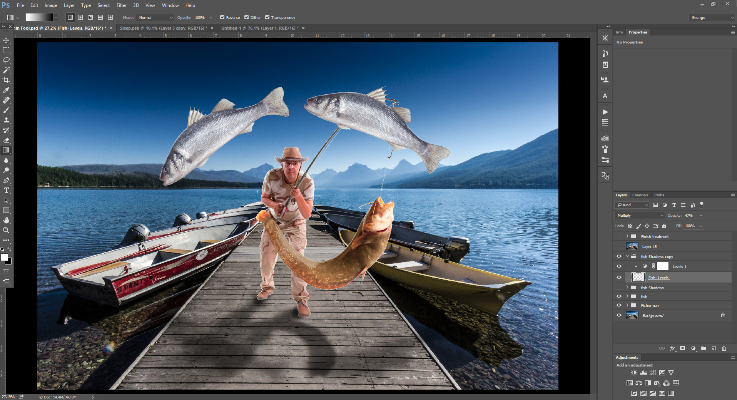The height and width of the screenshot is (400, 737).
Task: Select the Hand tool
Action: (x=6, y=220)
